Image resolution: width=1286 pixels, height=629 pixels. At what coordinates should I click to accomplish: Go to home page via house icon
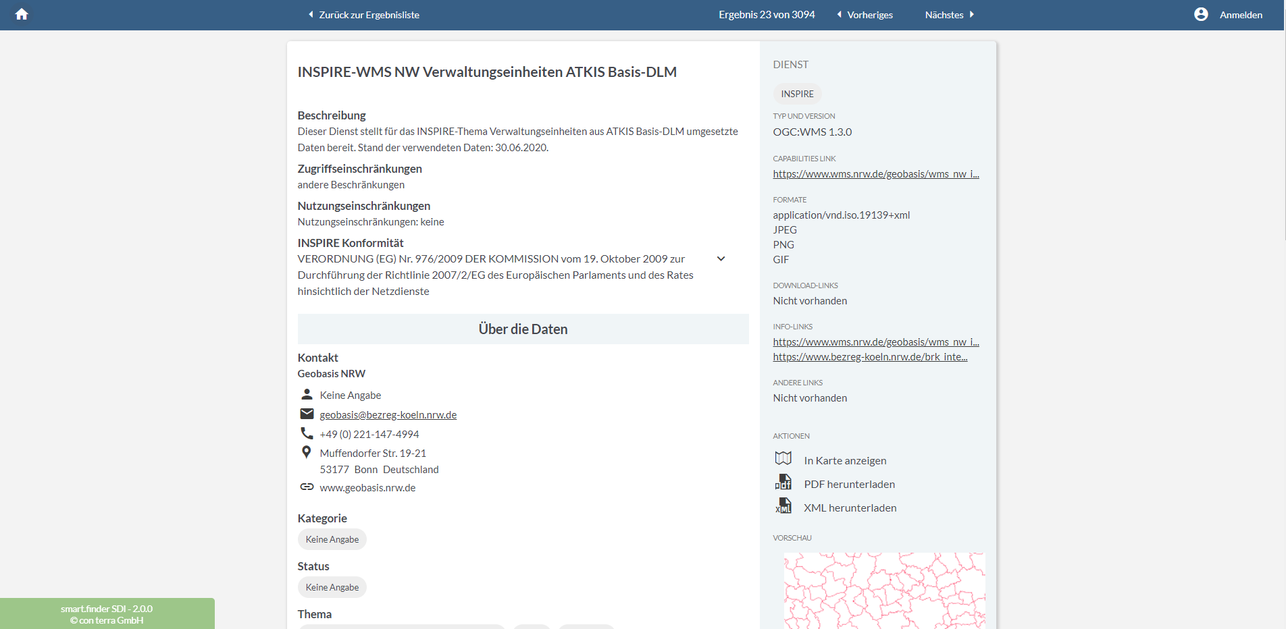22,14
